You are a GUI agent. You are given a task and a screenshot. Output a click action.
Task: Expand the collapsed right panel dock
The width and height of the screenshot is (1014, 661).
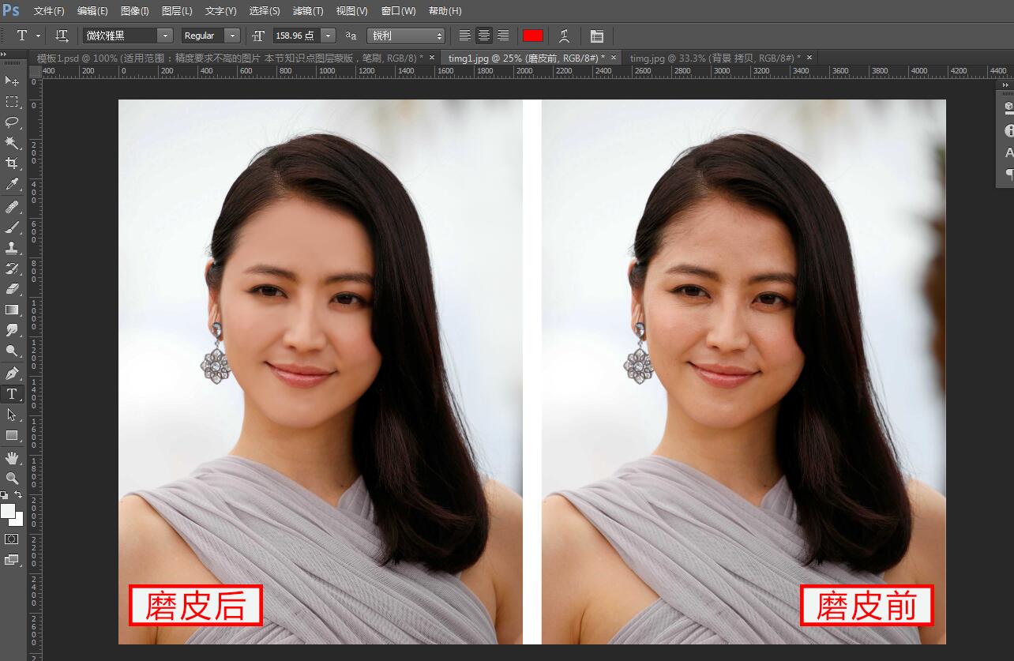click(x=1005, y=85)
